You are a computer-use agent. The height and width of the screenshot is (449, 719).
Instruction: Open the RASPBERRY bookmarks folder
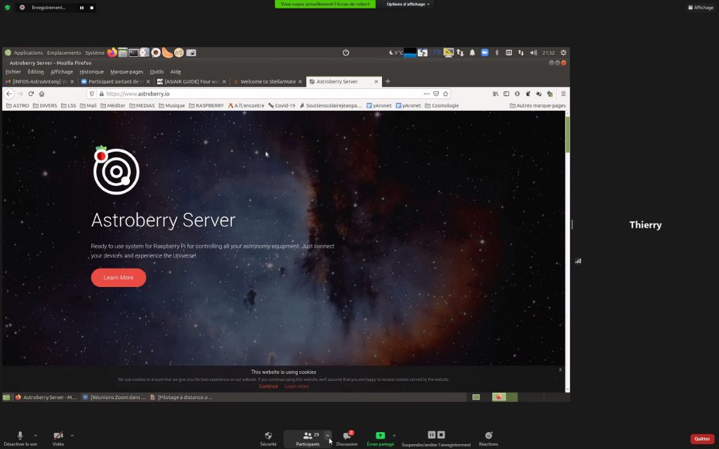(x=206, y=105)
